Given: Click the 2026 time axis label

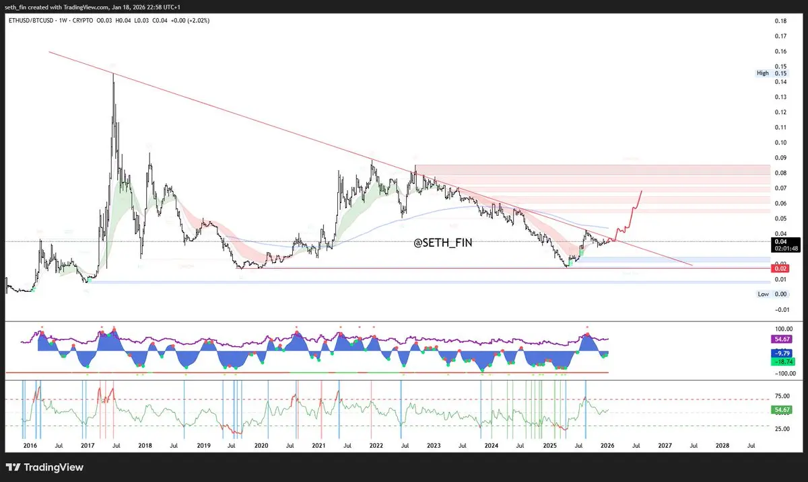Looking at the screenshot, I should pyautogui.click(x=607, y=446).
